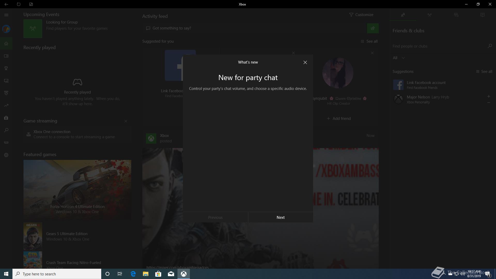The width and height of the screenshot is (496, 279).
Task: Open Xbox poster avatar in feed
Action: (151, 138)
